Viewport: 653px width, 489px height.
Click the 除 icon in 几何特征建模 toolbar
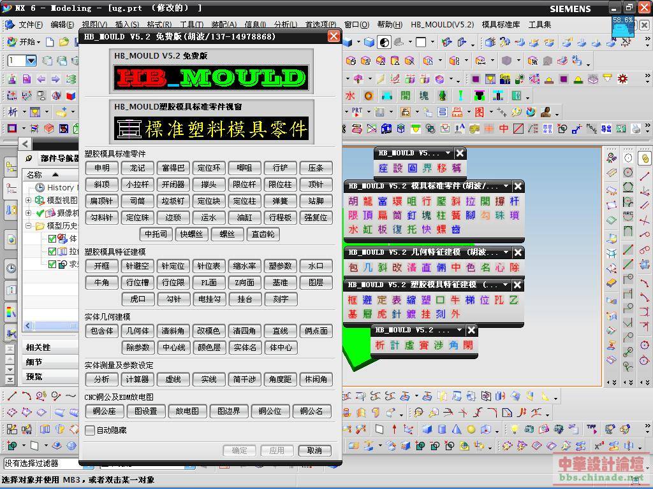(x=515, y=267)
